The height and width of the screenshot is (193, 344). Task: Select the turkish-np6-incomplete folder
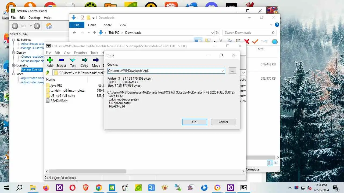coord(67,91)
